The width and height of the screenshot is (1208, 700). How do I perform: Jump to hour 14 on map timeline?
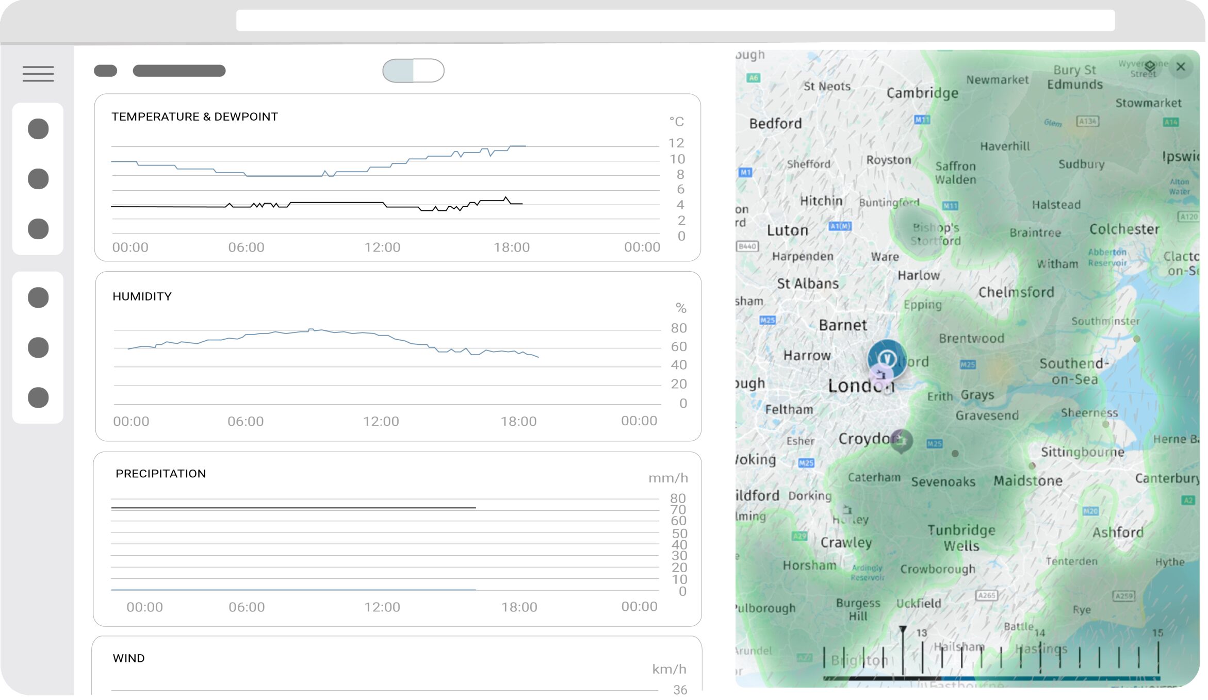1040,657
